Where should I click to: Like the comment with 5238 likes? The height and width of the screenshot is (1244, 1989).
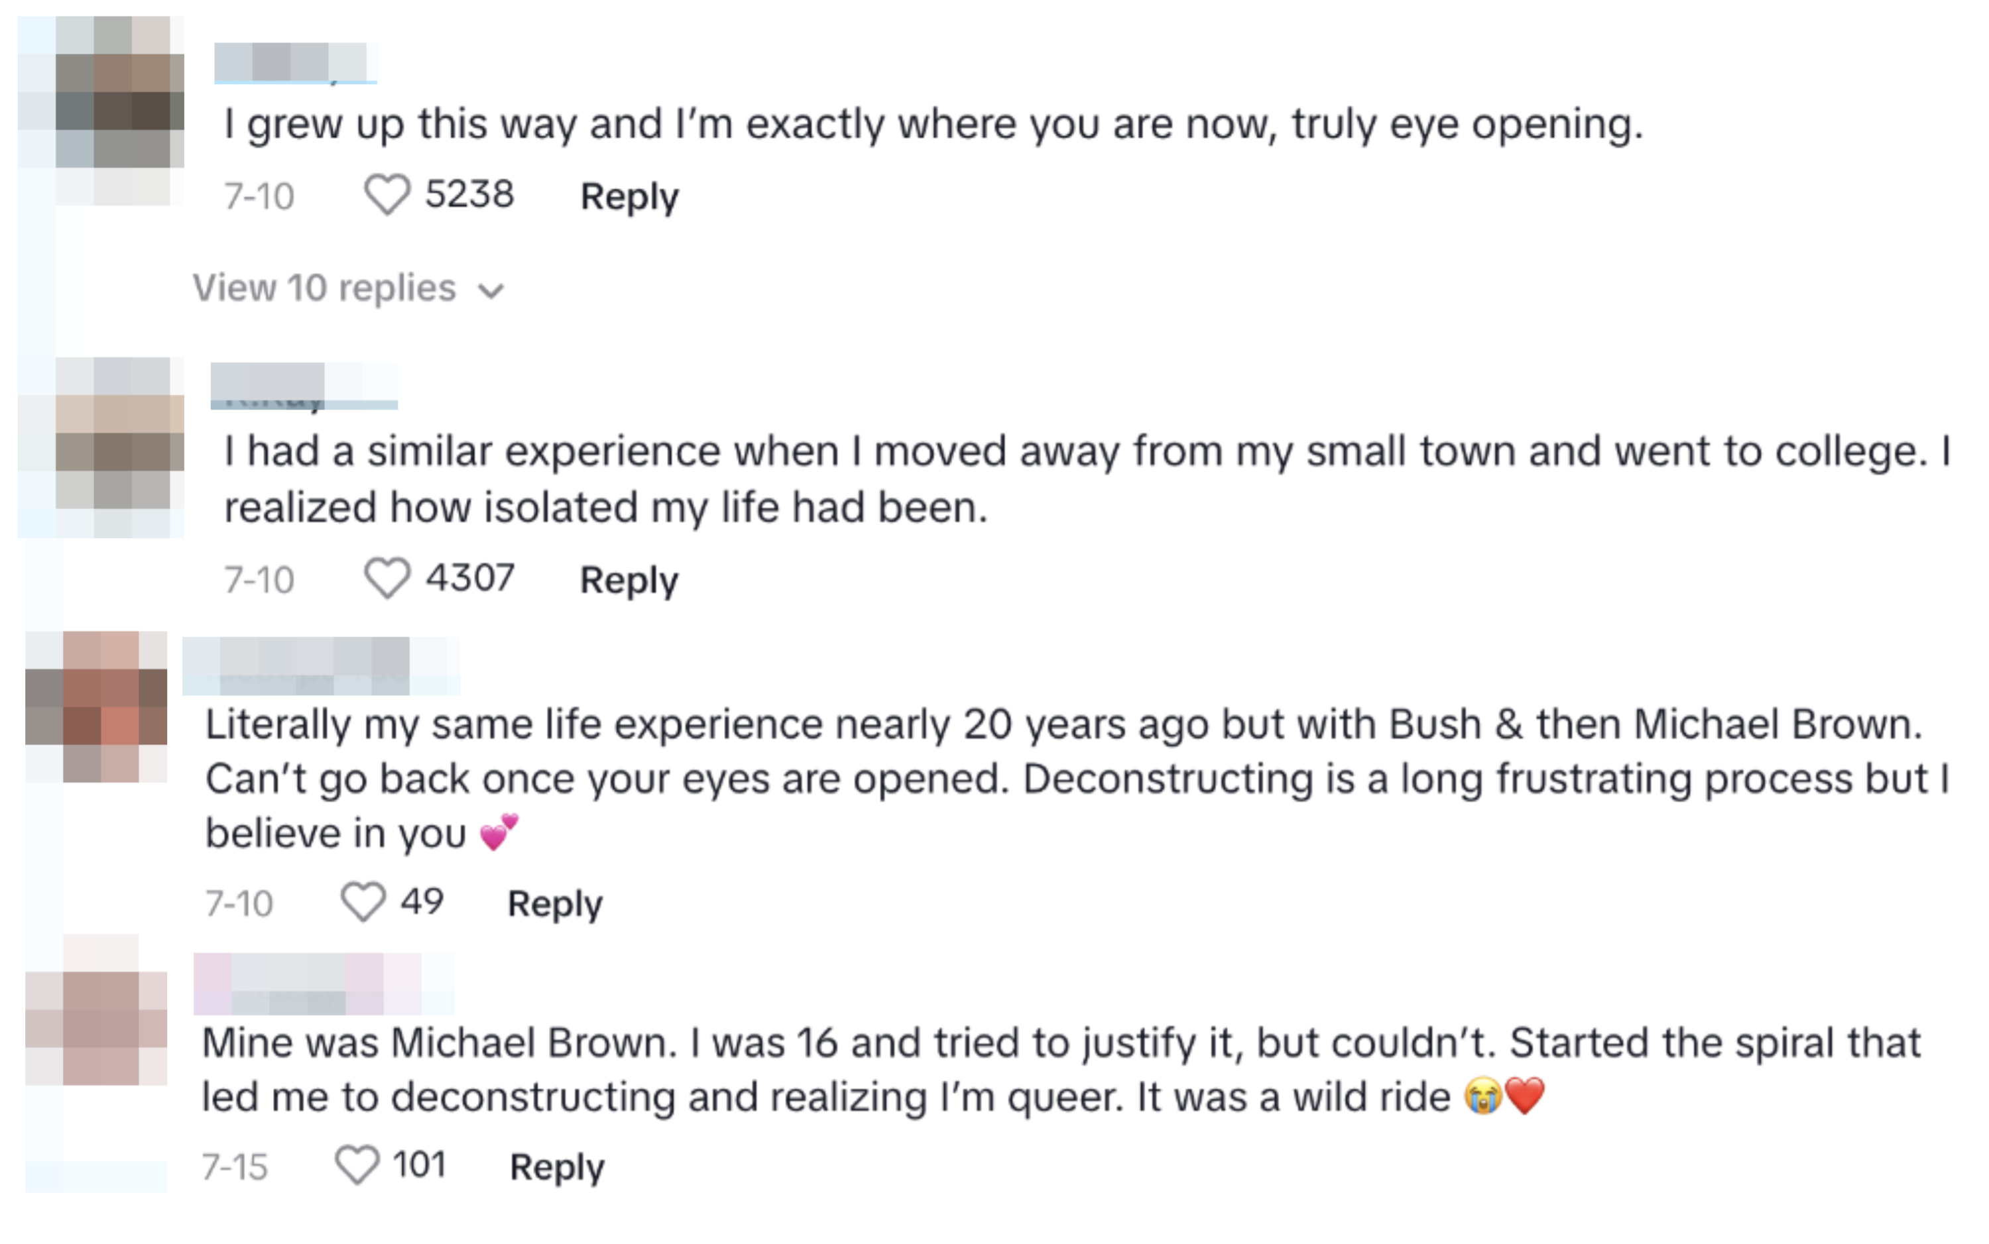[x=389, y=195]
